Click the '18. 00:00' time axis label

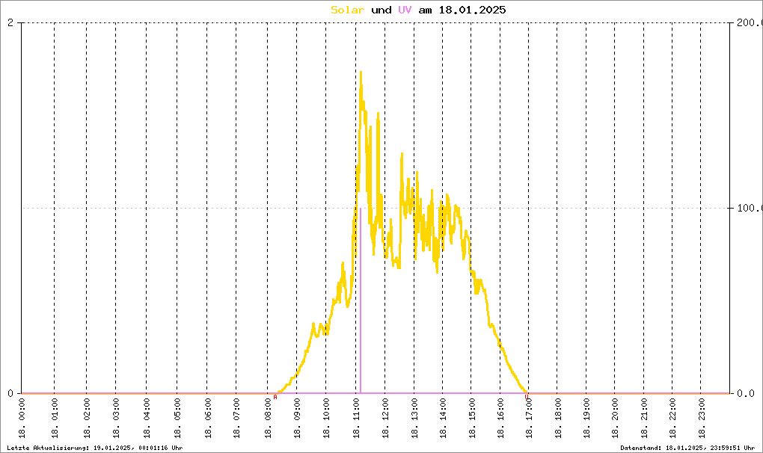tap(22, 419)
